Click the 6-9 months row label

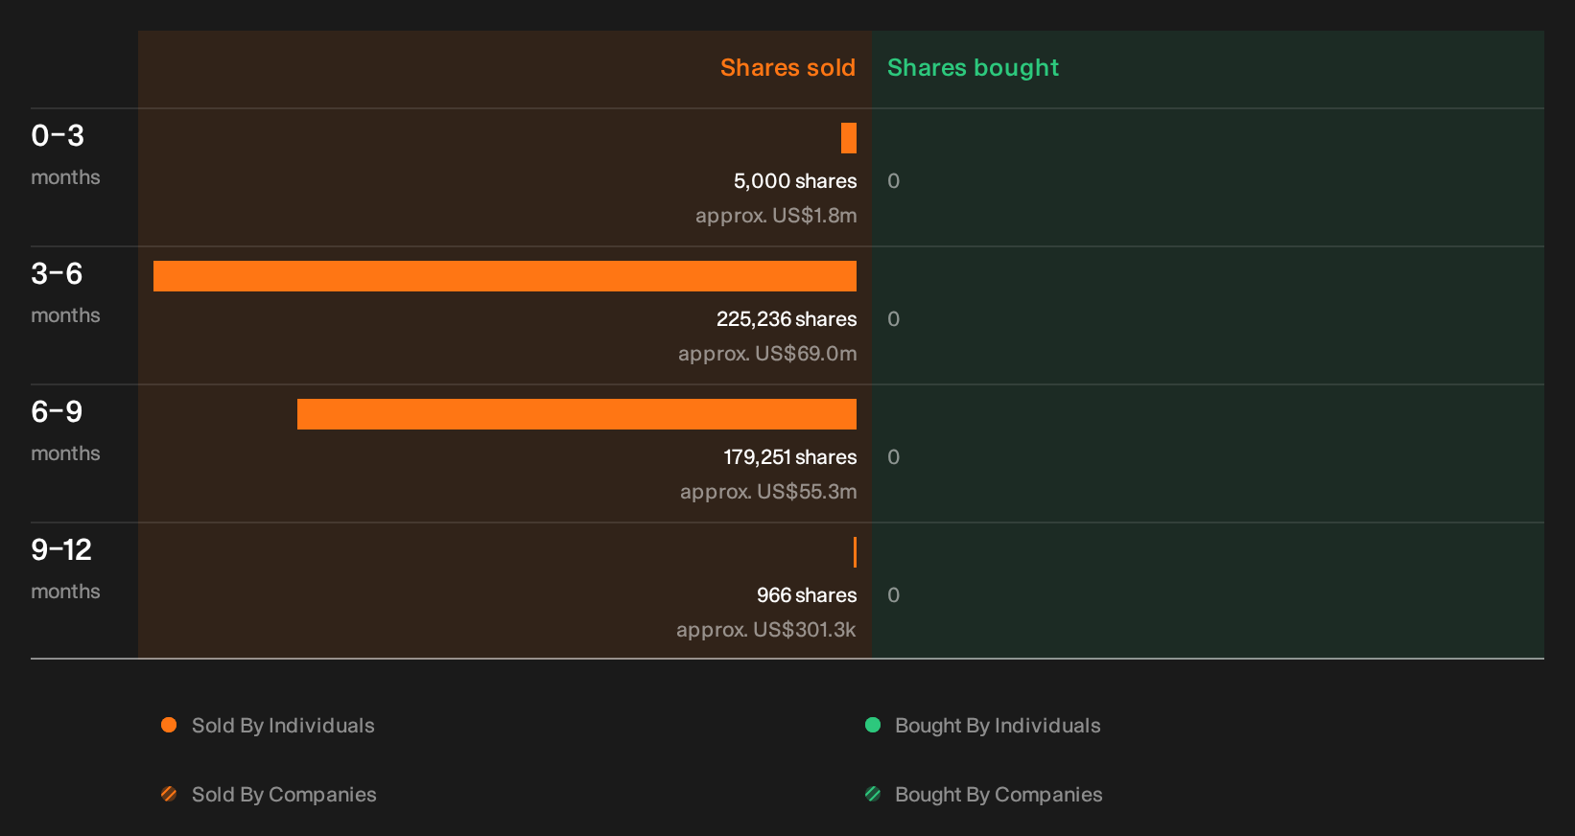pos(65,430)
